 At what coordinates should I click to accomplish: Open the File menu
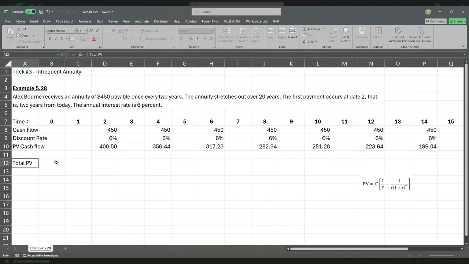pos(7,21)
